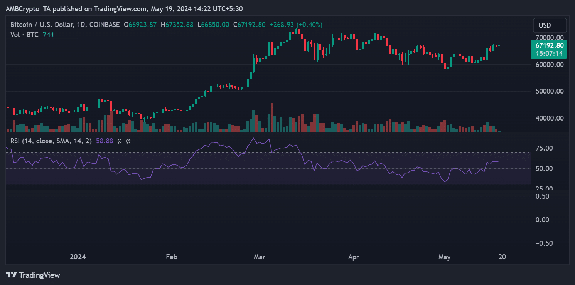This screenshot has width=575, height=285.
Task: Click the current price tag 67192.80
Action: (549, 45)
